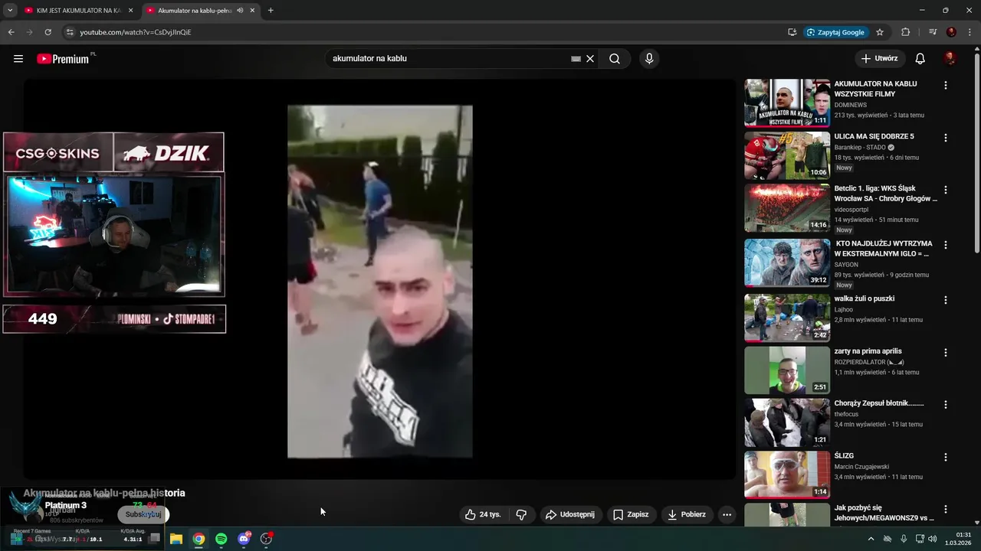Open the Chrome profile avatar in the toolbar
The image size is (981, 551).
pos(952,32)
